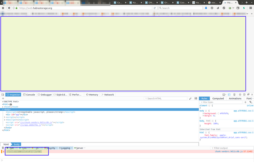Collapse the body element node
The image size is (254, 162).
click(x=3, y=109)
